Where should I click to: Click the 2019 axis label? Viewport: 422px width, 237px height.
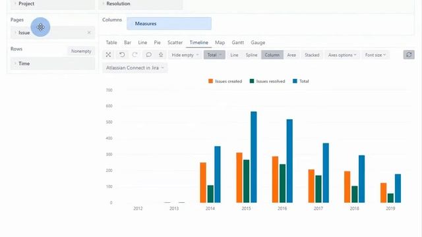(x=390, y=208)
